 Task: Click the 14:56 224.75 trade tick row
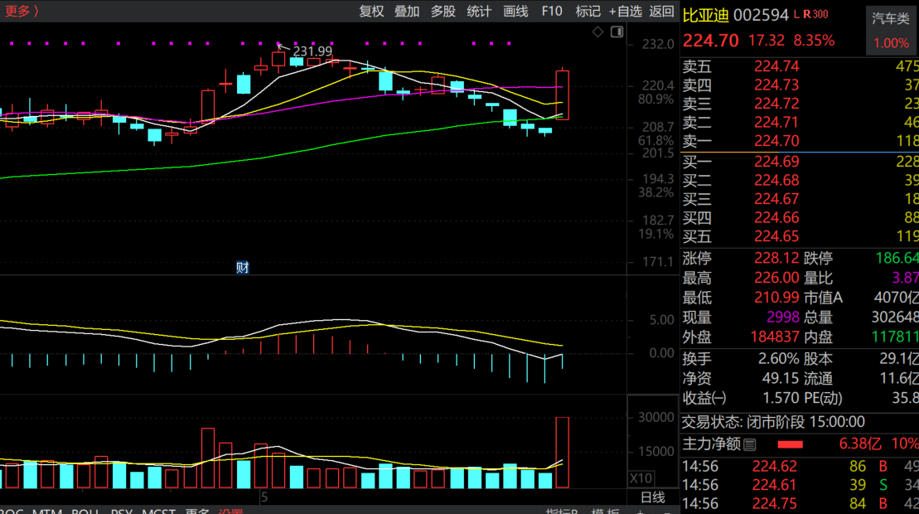[800, 504]
